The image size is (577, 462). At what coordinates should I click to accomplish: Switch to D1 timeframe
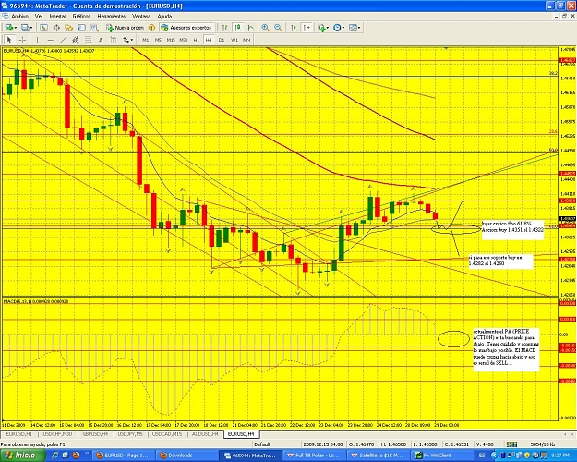(222, 40)
